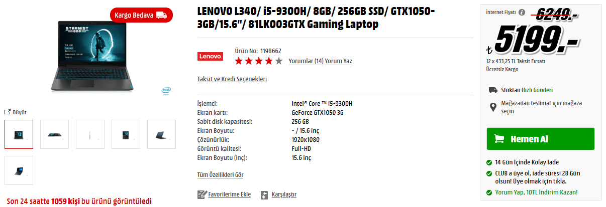Click the green Hemen Al button
Viewport: 606px width, 207px height.
coord(541,139)
